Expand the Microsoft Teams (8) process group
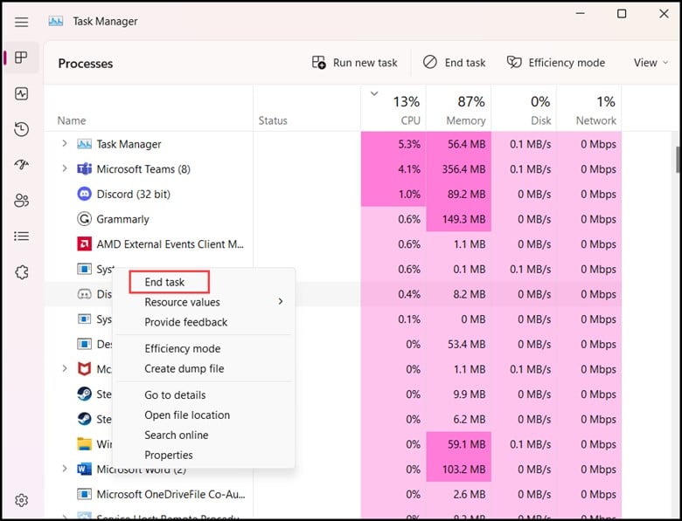682x521 pixels. tap(65, 168)
